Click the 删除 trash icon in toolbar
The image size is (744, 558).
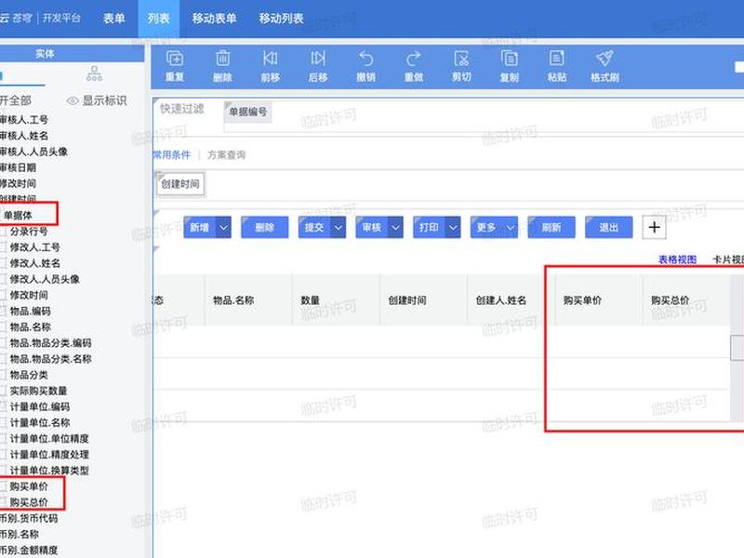click(x=222, y=59)
